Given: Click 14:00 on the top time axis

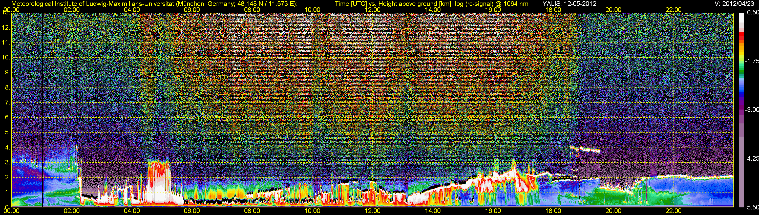Looking at the screenshot, I should pyautogui.click(x=433, y=10).
